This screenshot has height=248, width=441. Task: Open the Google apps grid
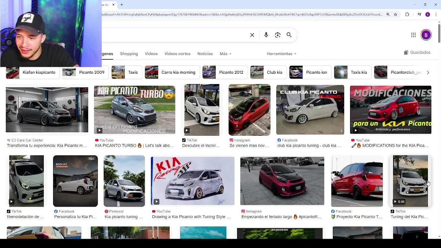tap(413, 35)
